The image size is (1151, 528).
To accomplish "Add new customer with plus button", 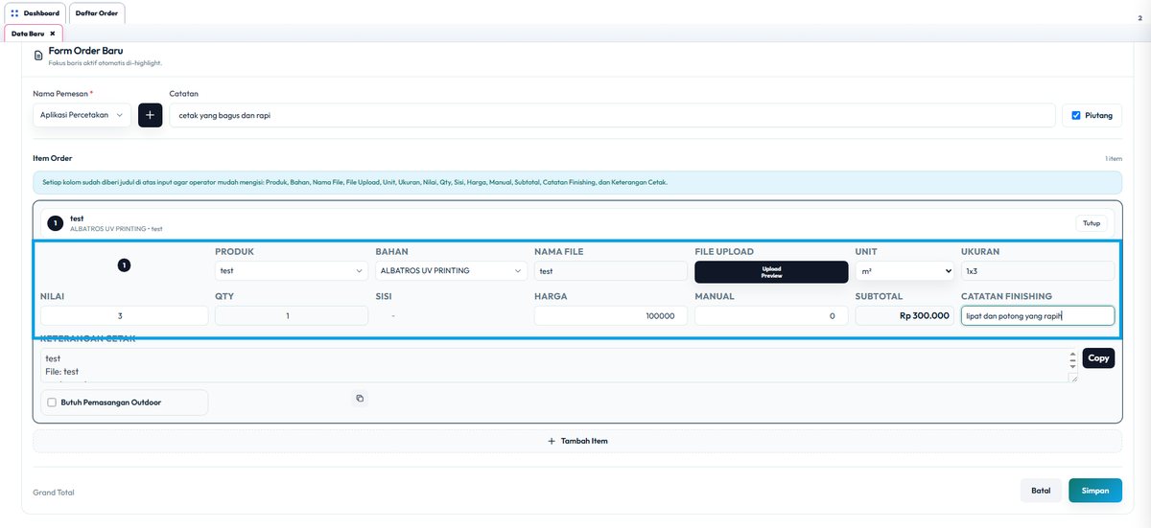I will point(150,115).
